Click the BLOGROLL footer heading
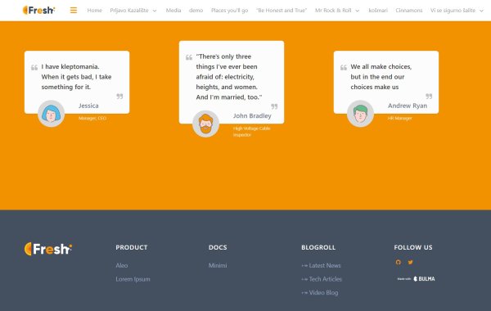The image size is (491, 311). click(x=318, y=247)
